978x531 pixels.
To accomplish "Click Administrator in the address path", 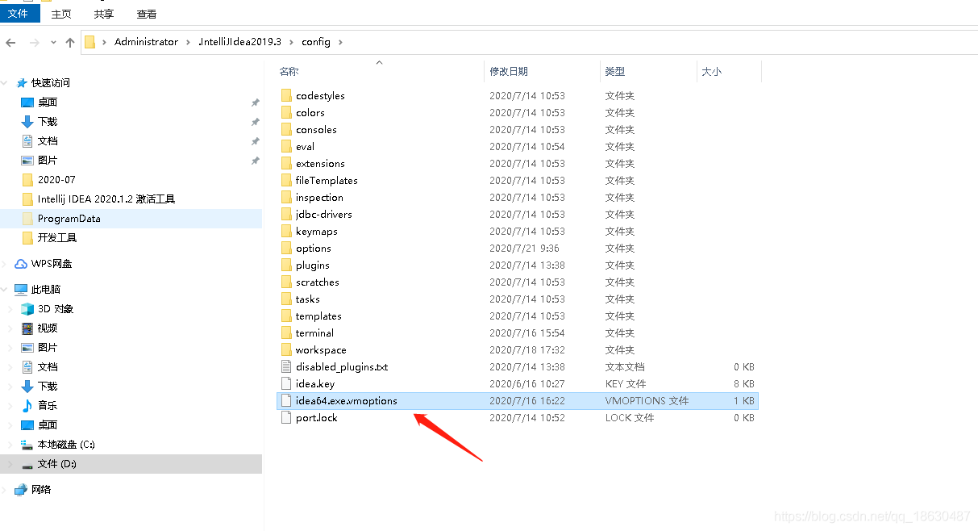I will tap(146, 42).
